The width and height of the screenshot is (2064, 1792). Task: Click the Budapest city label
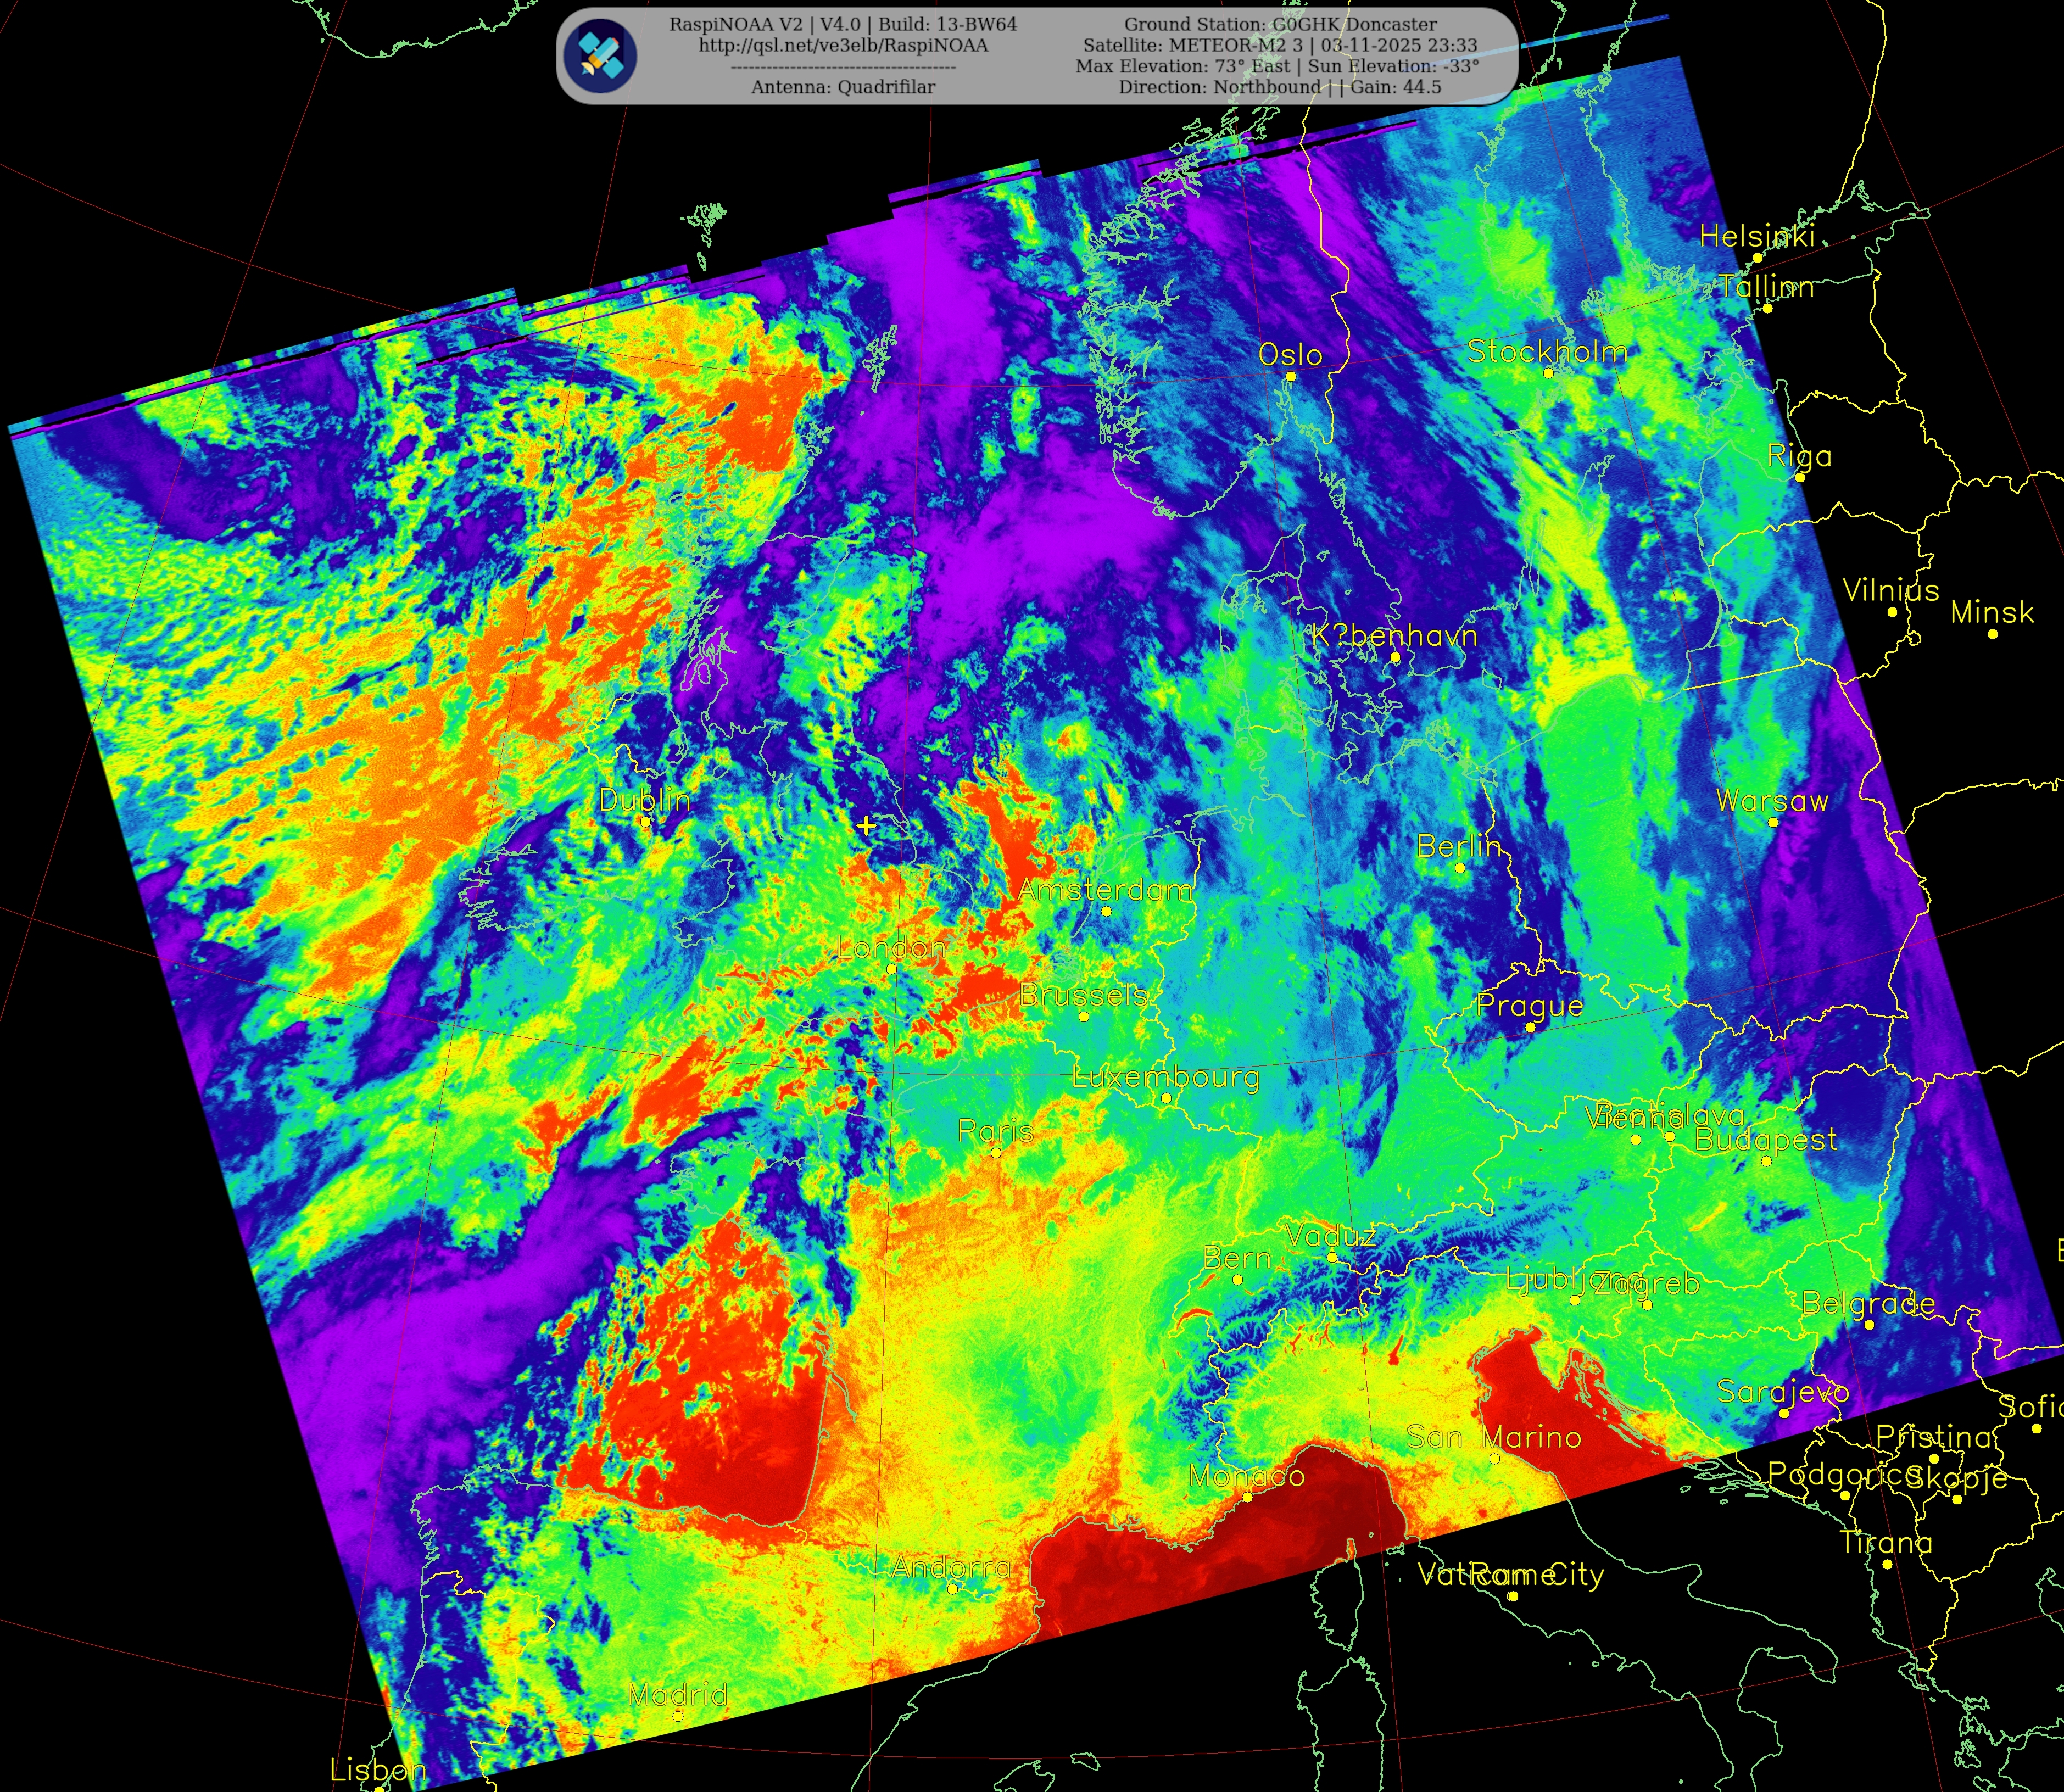[x=1766, y=1139]
